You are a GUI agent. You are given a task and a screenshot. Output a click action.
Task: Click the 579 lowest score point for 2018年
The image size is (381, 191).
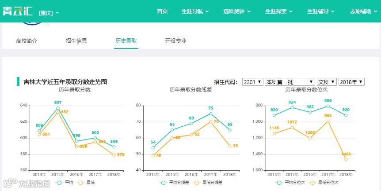[x=114, y=155]
